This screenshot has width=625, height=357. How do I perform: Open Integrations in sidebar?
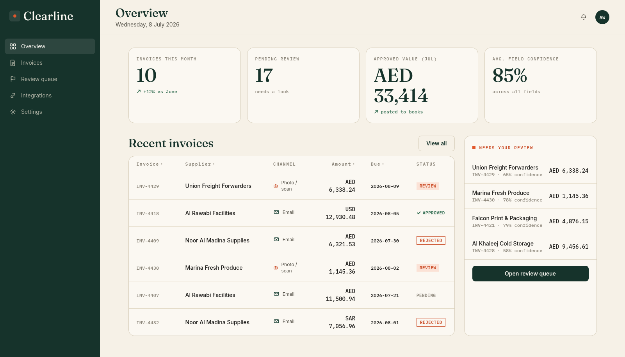[x=50, y=95]
